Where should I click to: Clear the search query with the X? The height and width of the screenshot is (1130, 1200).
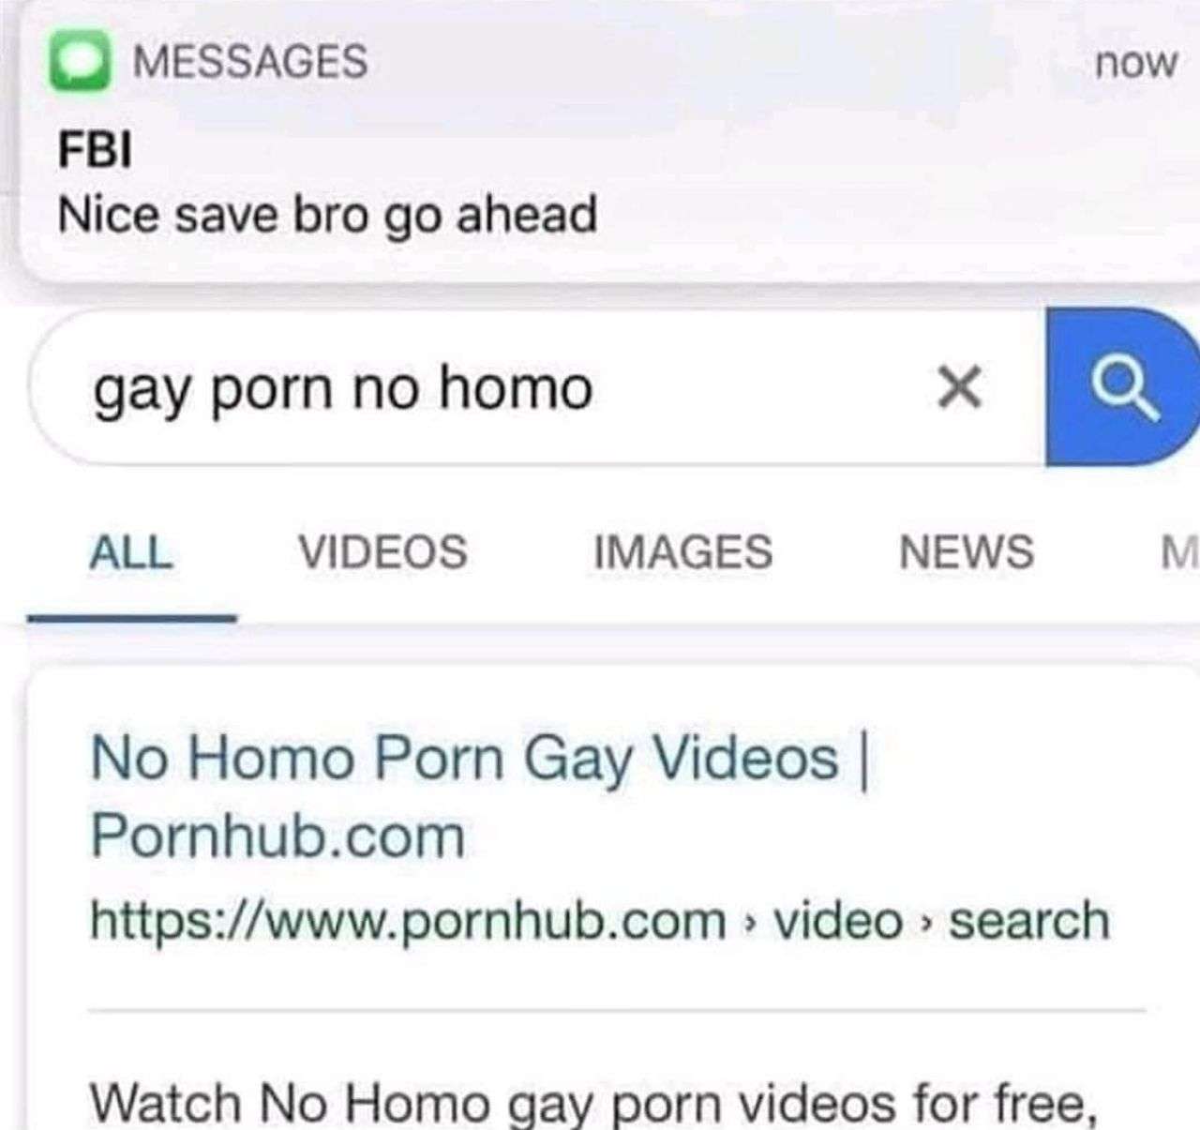(959, 387)
